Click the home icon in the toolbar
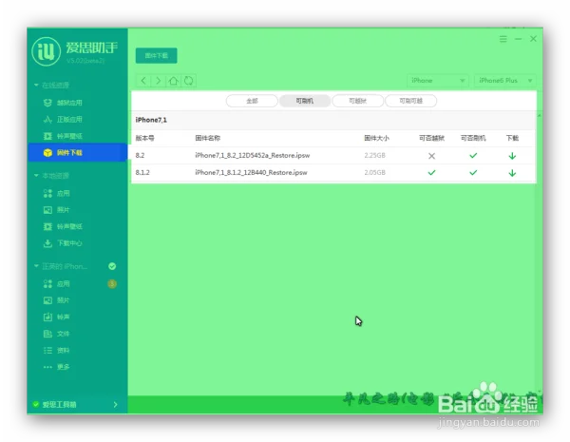Viewport: 570px width, 442px height. 174,81
